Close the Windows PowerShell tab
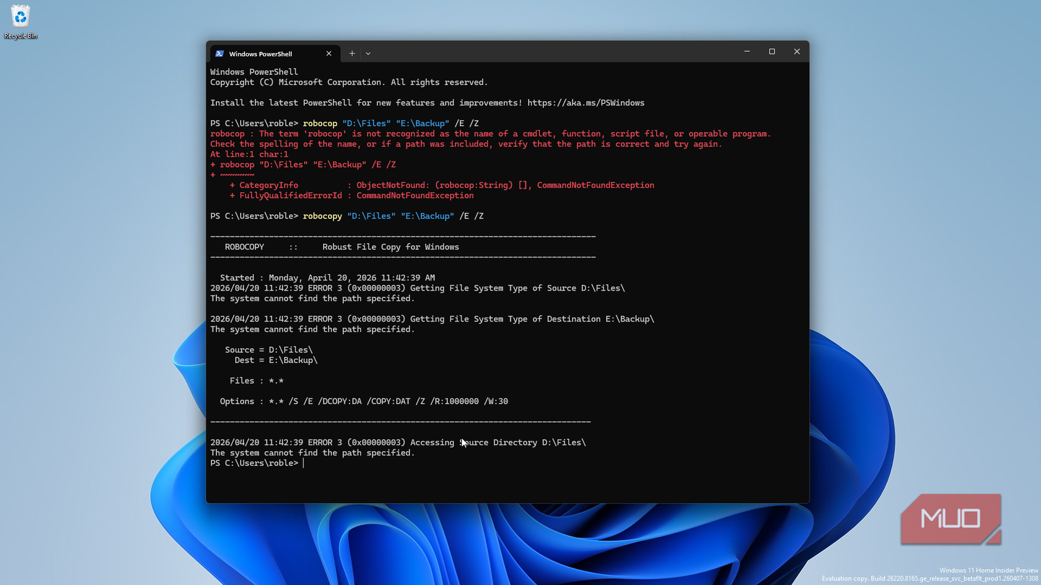 tap(329, 54)
